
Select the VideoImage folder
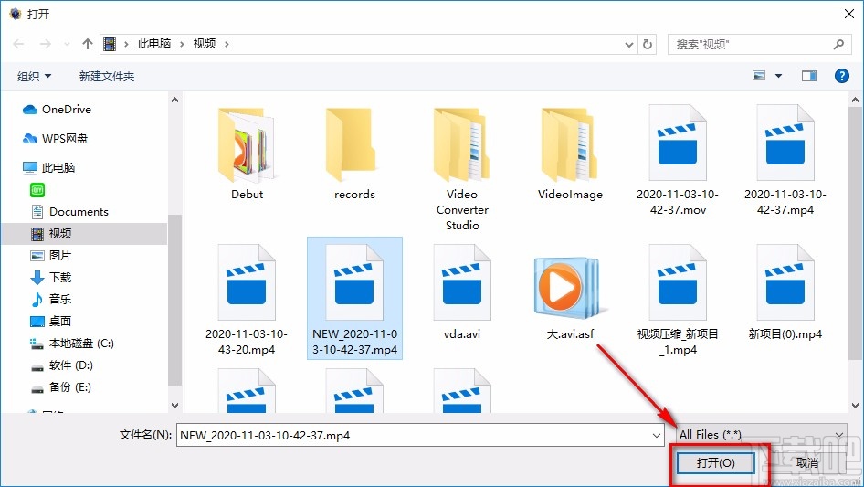(x=570, y=154)
